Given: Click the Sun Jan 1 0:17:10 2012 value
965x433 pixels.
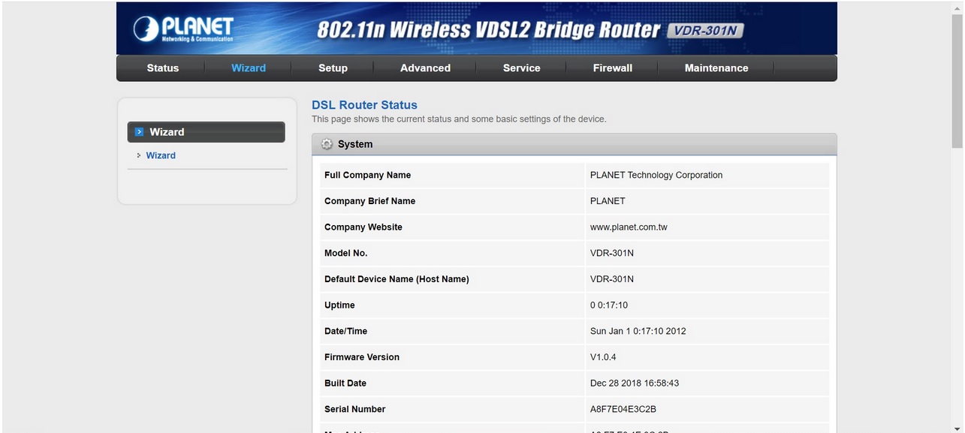Looking at the screenshot, I should click(x=638, y=331).
